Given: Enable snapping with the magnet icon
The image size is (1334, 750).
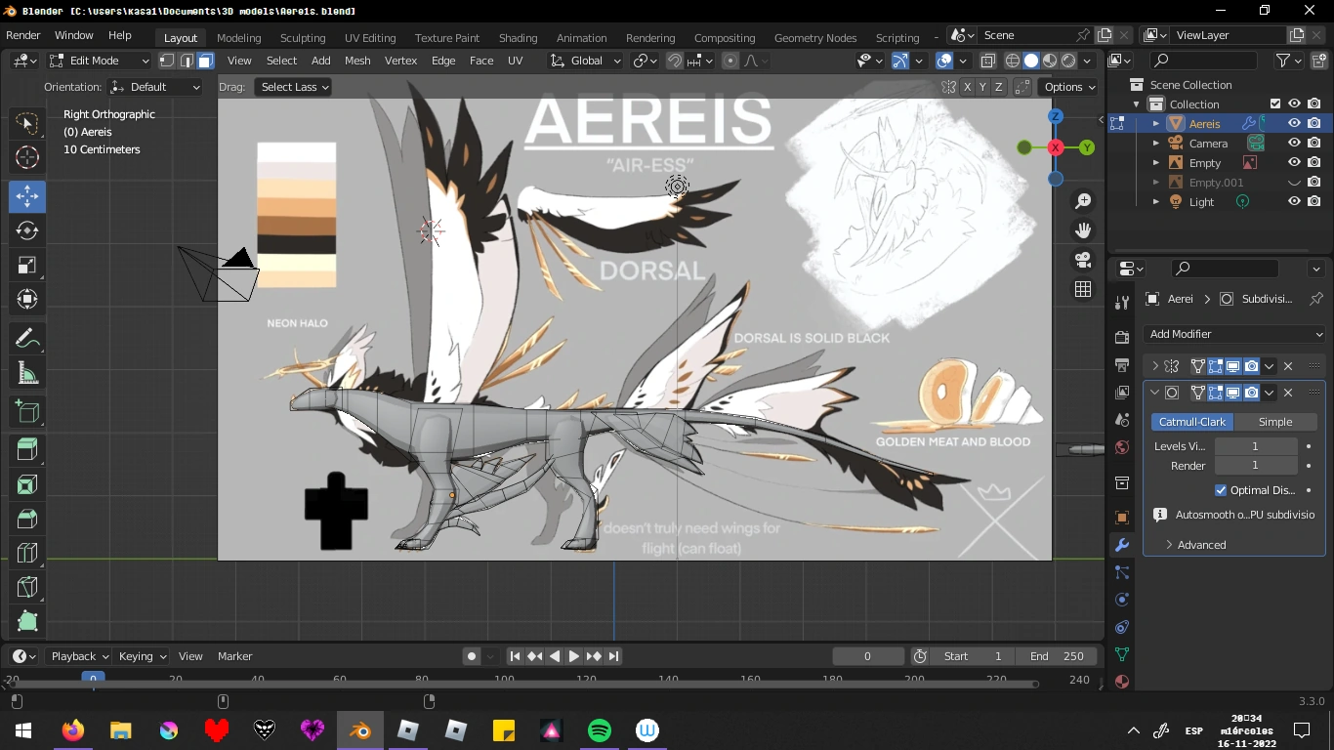Looking at the screenshot, I should click(675, 60).
